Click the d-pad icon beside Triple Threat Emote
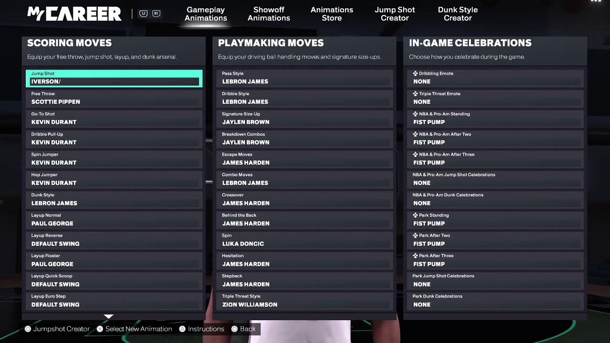610x343 pixels. tap(415, 94)
